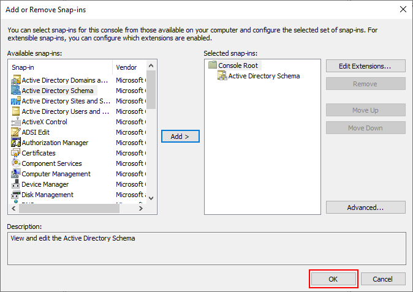This screenshot has width=413, height=292.
Task: Select Active Directory Domains a... row text
Action: tap(65, 80)
